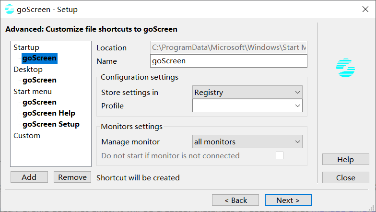Select goScreen Setup shortcut in tree
The height and width of the screenshot is (212, 376).
pos(51,124)
